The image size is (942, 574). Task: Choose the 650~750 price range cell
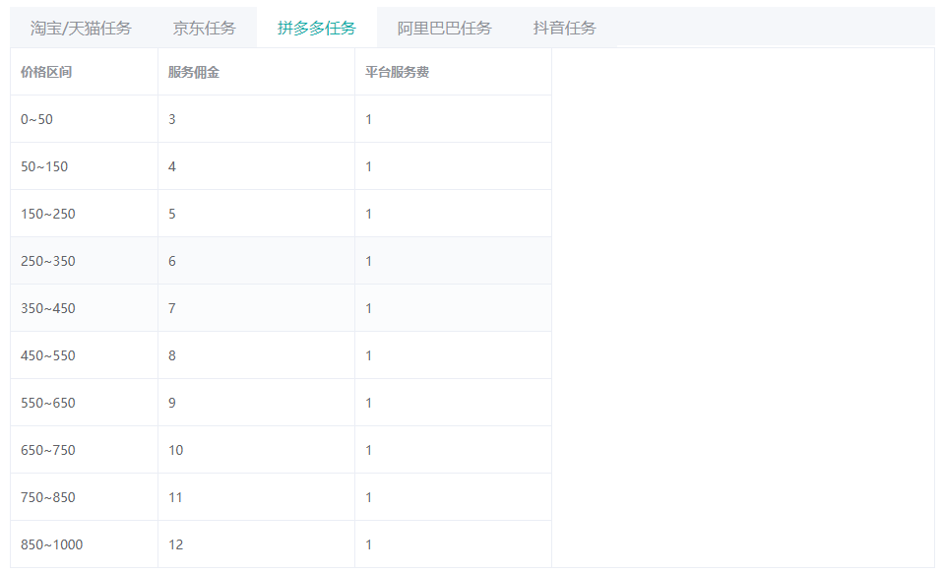(84, 450)
